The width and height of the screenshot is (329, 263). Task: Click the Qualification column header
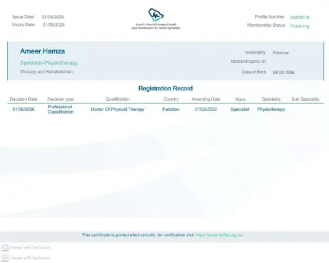[117, 99]
